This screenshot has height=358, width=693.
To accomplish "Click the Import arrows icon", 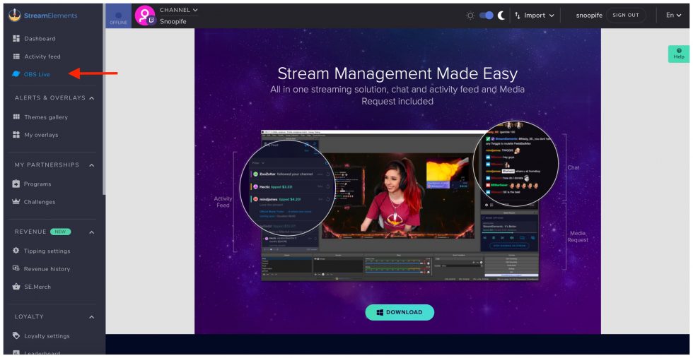I will 518,16.
